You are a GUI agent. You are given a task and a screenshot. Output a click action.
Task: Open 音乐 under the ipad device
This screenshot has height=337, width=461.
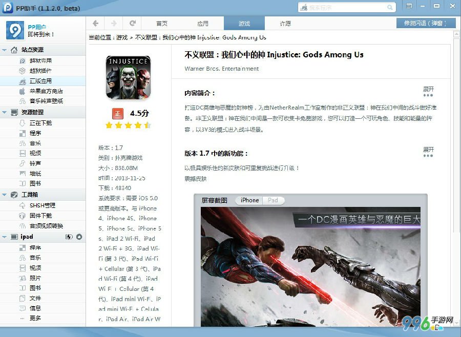[35, 258]
